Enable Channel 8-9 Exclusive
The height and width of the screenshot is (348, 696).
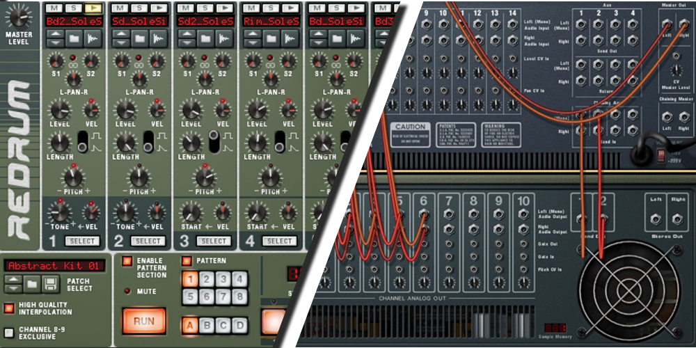tap(9, 333)
